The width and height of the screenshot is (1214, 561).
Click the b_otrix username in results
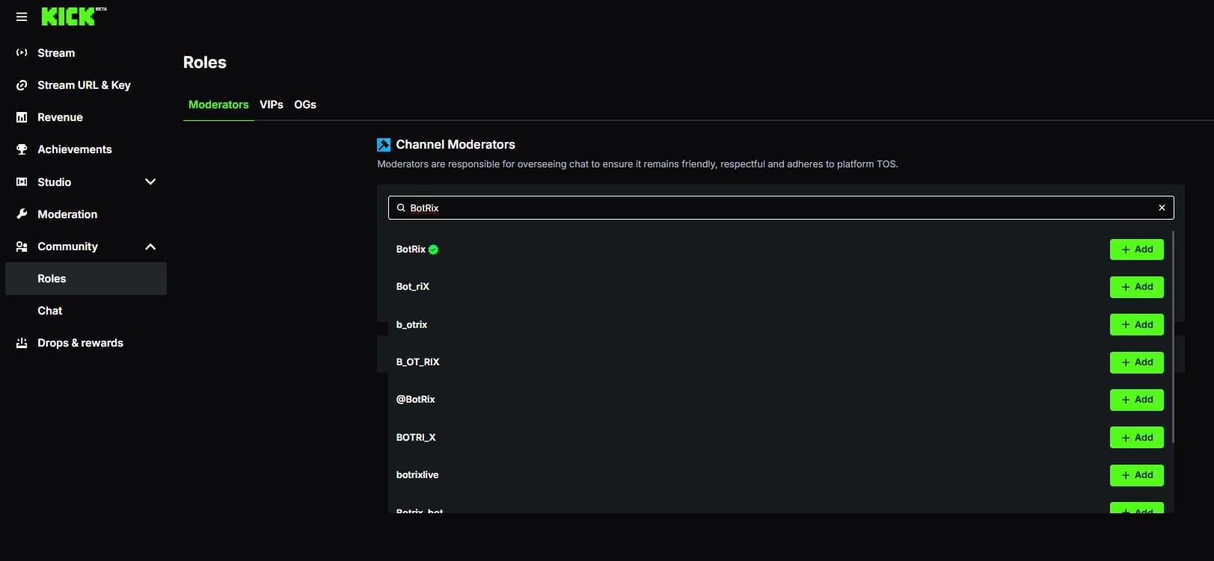coord(411,325)
